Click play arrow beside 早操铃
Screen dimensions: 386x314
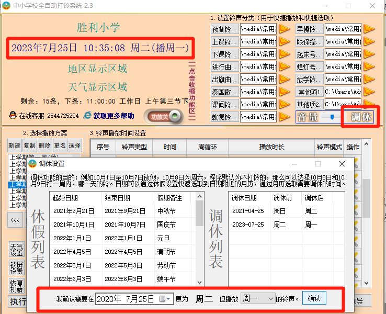tap(369, 29)
